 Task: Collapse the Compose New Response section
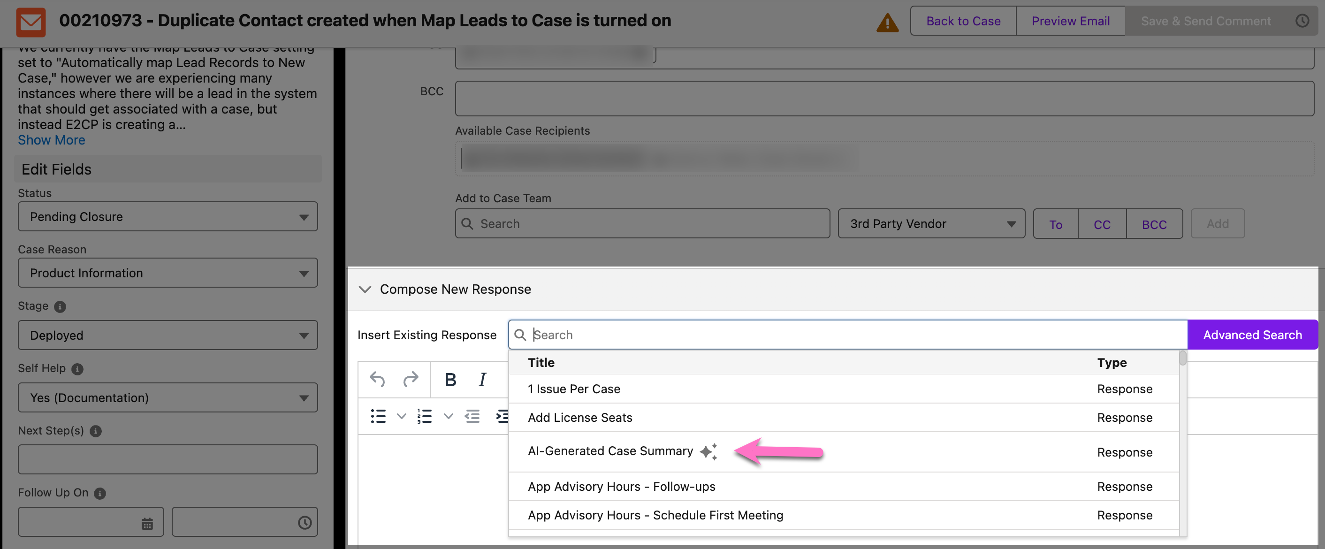(x=365, y=289)
